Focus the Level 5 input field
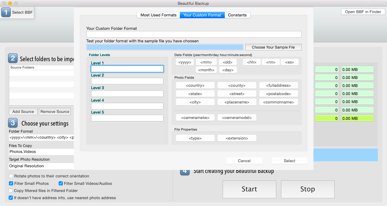Image resolution: width=387 pixels, height=206 pixels. point(127,118)
